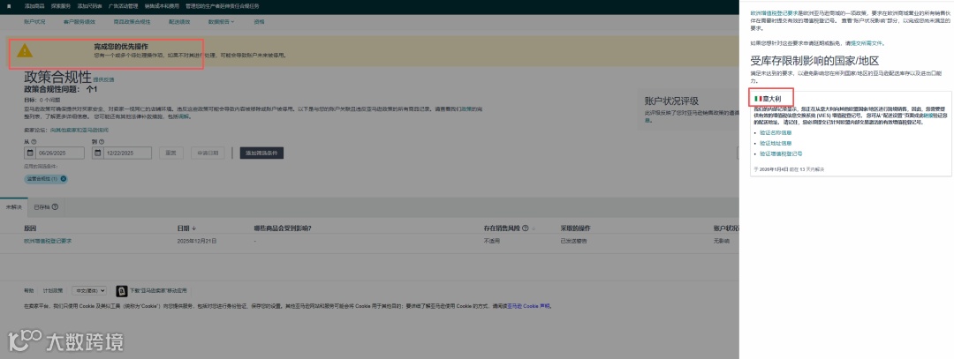The width and height of the screenshot is (954, 359).
Task: Click the 原因 column header
Action: pyautogui.click(x=30, y=229)
